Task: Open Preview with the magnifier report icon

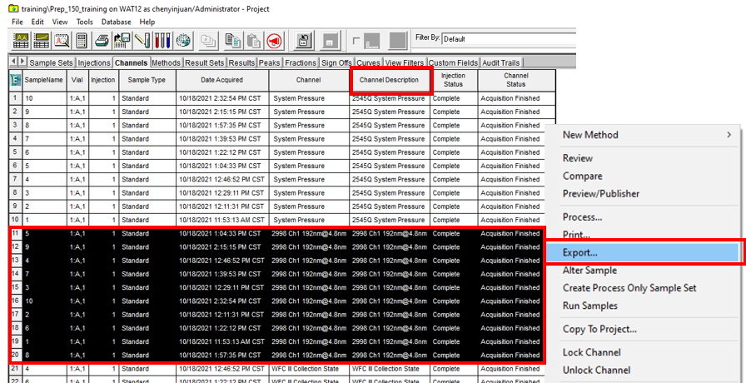Action: (62, 41)
